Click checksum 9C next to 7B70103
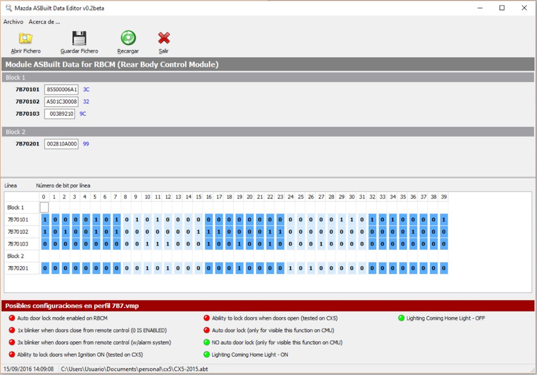537x375 pixels. point(83,114)
